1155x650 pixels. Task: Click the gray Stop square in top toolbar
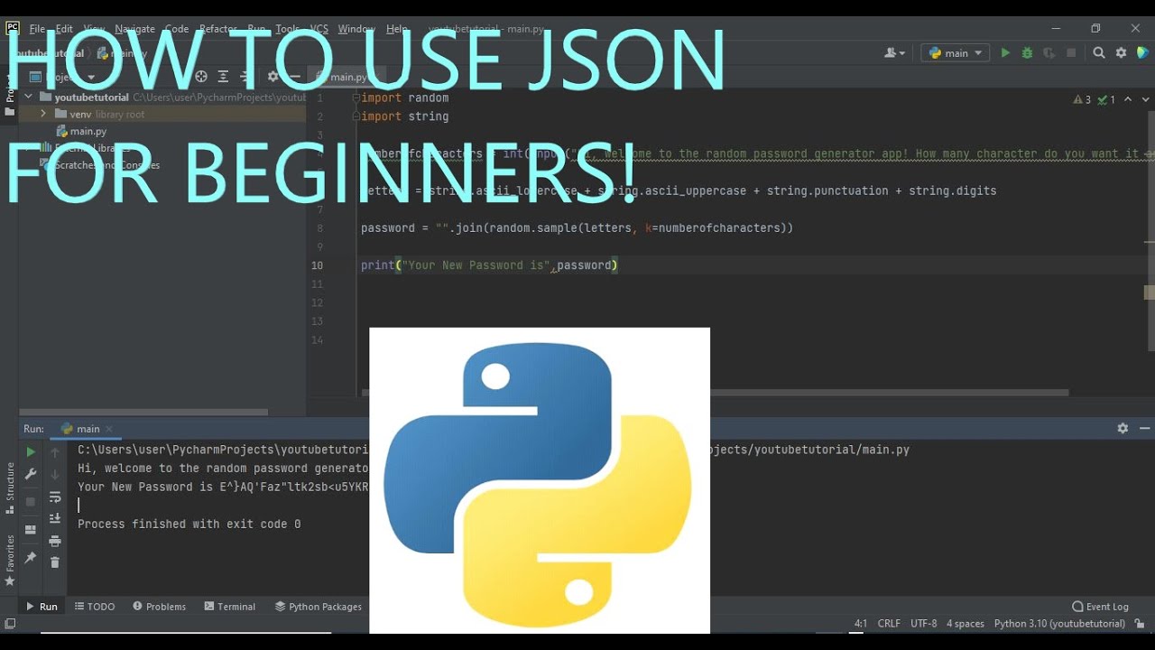point(1071,53)
